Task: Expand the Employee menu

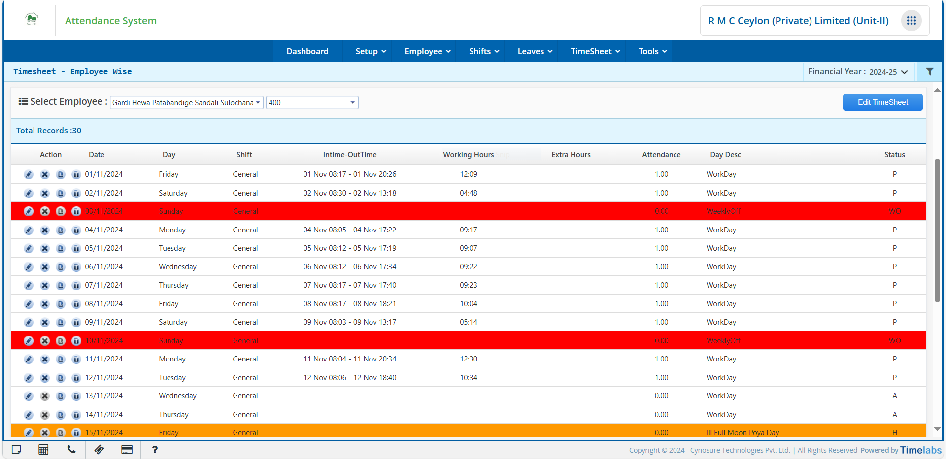Action: coord(427,51)
